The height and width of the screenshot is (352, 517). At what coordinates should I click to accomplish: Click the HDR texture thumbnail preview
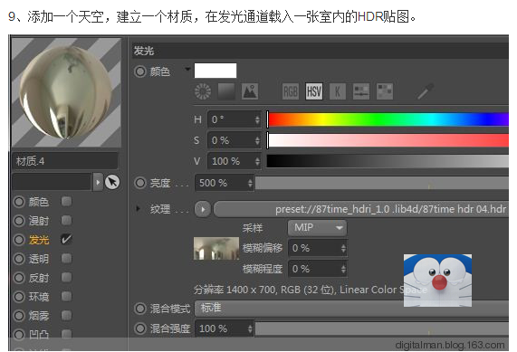pos(216,248)
